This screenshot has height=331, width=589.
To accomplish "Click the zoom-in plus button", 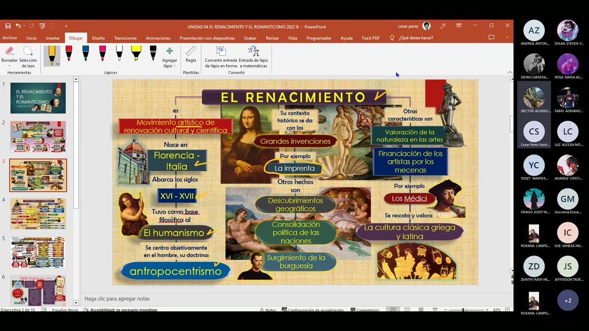I will click(487, 310).
